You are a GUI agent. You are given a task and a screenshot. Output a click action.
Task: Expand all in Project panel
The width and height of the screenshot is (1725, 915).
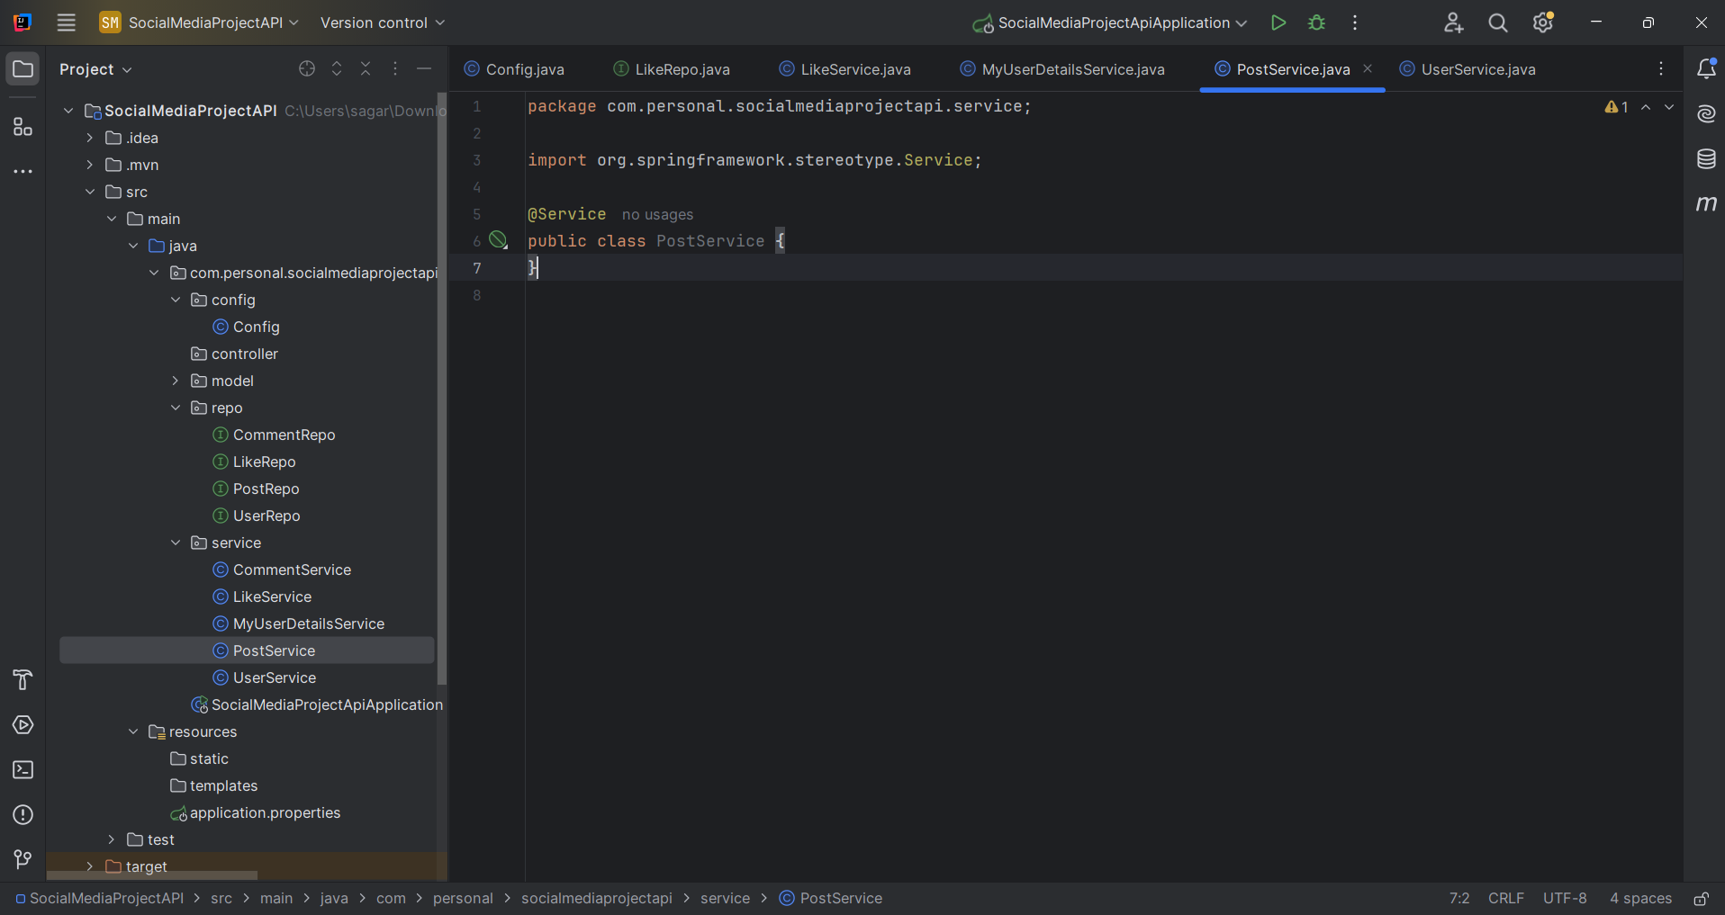pyautogui.click(x=337, y=69)
